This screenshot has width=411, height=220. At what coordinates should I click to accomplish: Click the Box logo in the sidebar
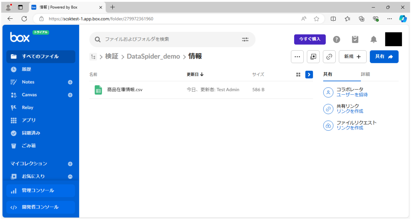[20, 38]
